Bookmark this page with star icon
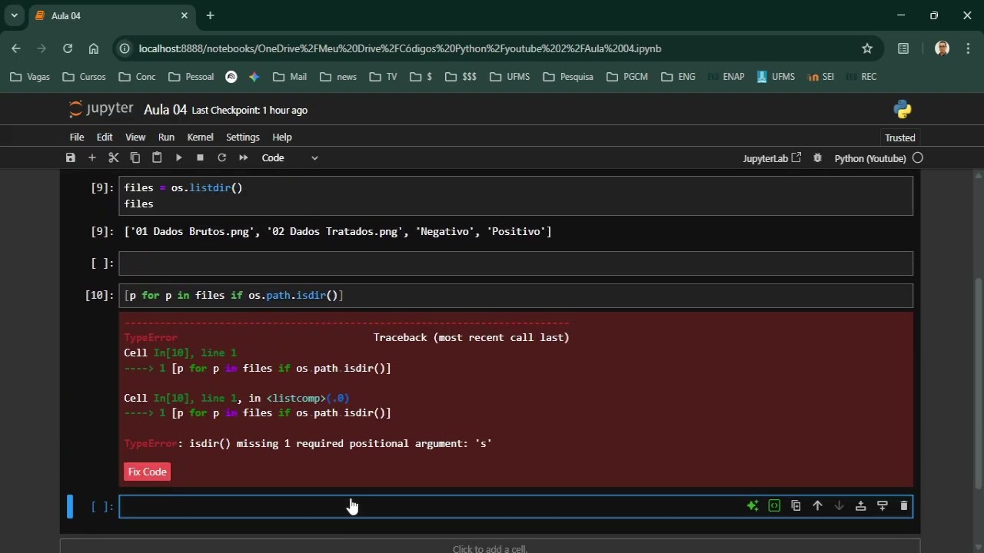 [867, 48]
